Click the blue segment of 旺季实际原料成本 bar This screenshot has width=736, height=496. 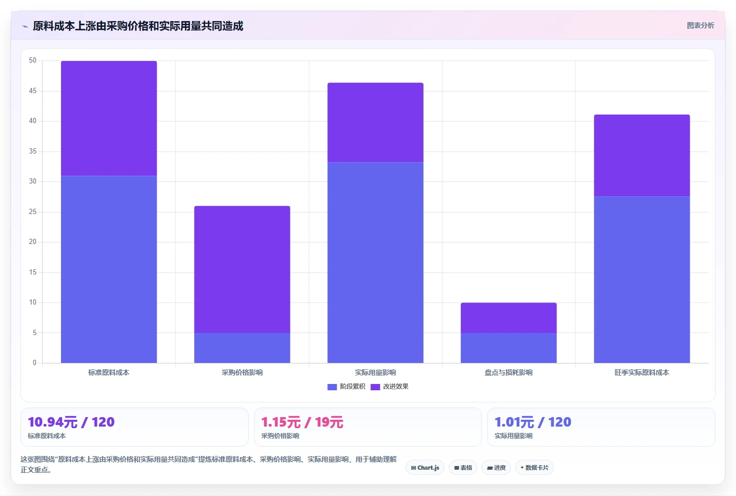(x=642, y=280)
